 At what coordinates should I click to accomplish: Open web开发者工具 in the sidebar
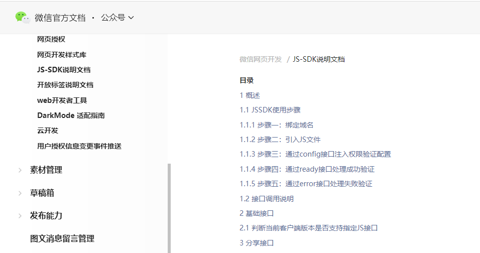tap(62, 100)
